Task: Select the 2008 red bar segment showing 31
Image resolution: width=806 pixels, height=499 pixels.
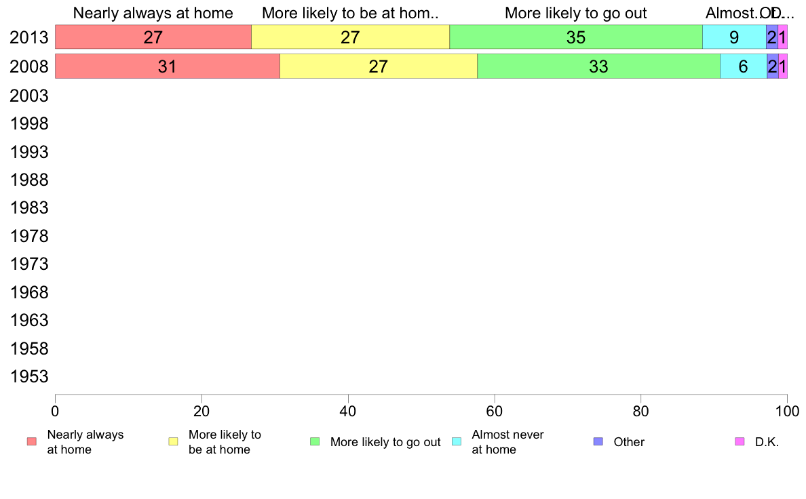Action: 168,66
